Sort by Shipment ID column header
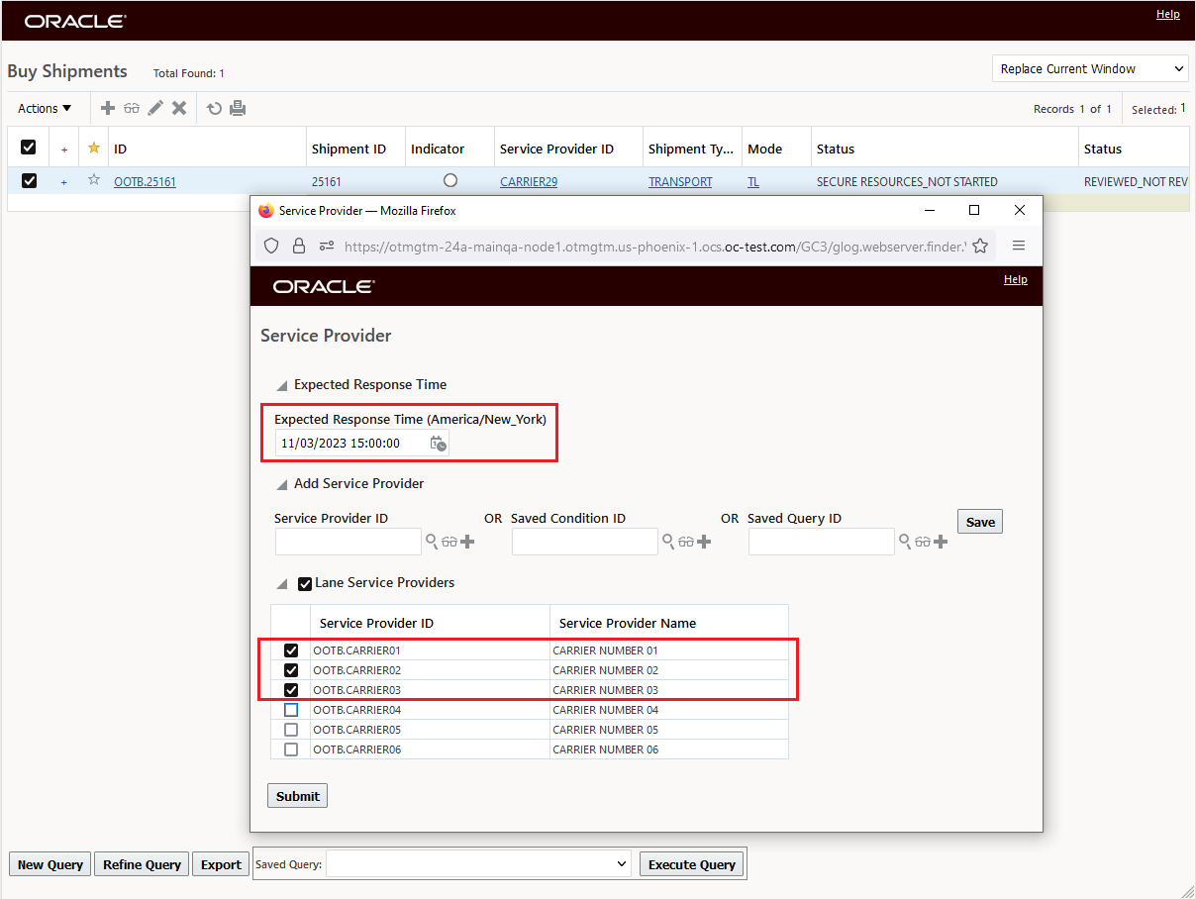 click(x=349, y=149)
